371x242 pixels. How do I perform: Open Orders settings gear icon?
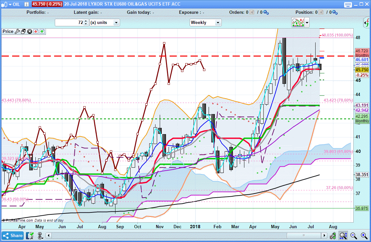coord(266,12)
